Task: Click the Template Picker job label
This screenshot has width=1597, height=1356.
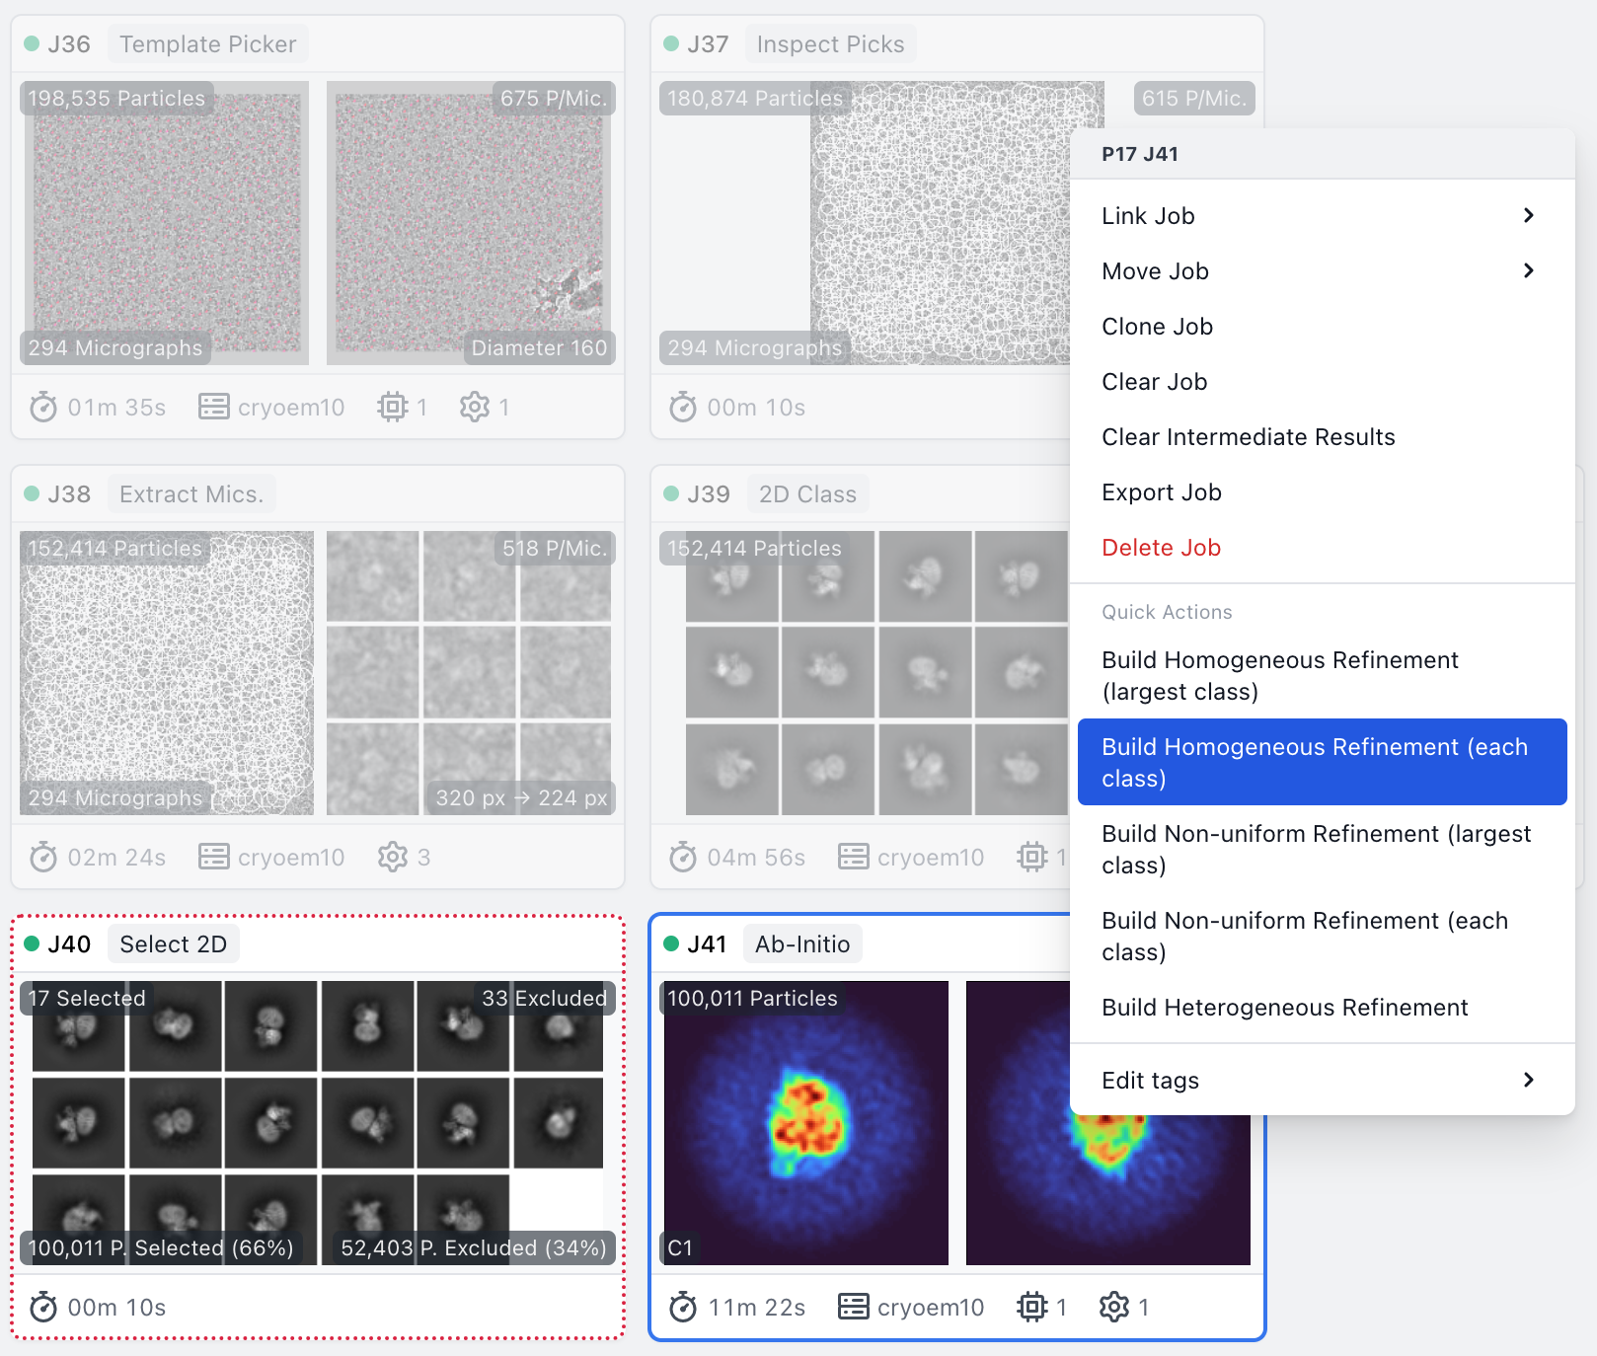Action: click(x=207, y=44)
